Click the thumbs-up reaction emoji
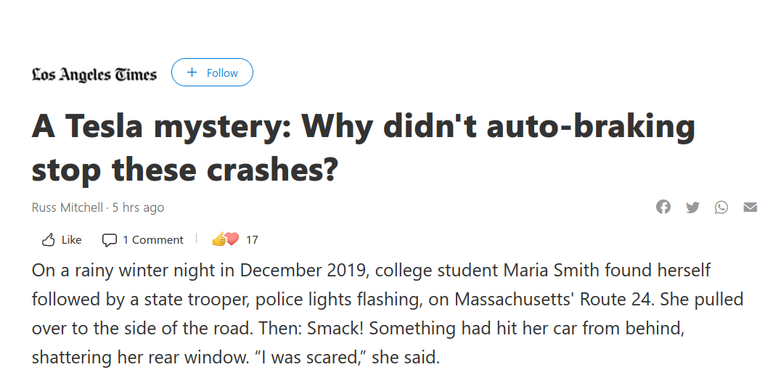This screenshot has width=773, height=383. (x=218, y=239)
